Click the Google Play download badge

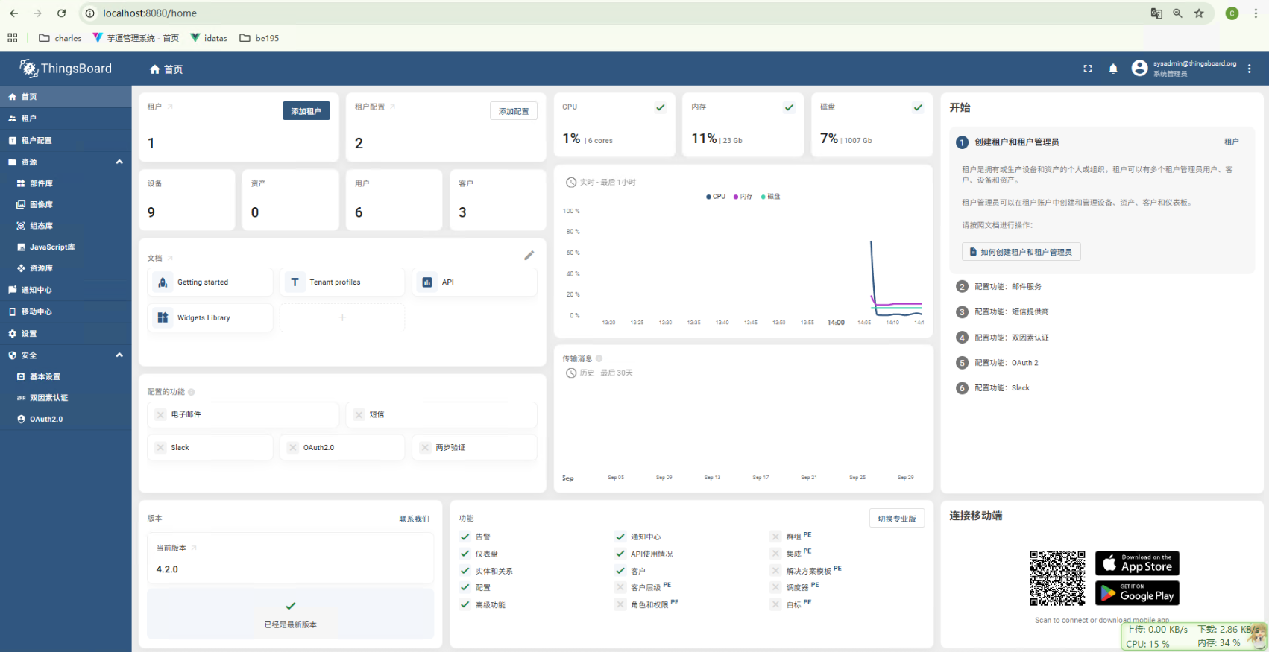1137,593
